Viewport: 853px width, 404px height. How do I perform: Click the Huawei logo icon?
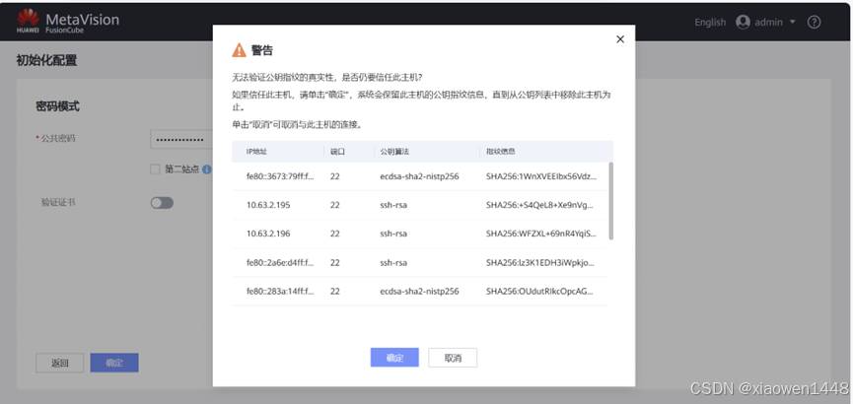(28, 17)
